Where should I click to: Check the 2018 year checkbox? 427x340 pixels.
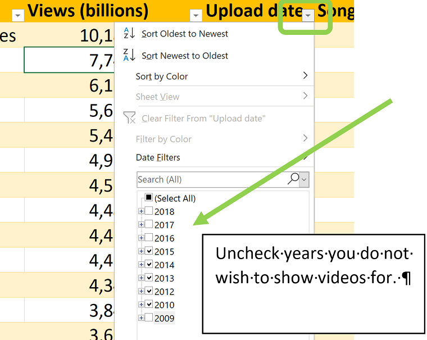click(x=149, y=210)
